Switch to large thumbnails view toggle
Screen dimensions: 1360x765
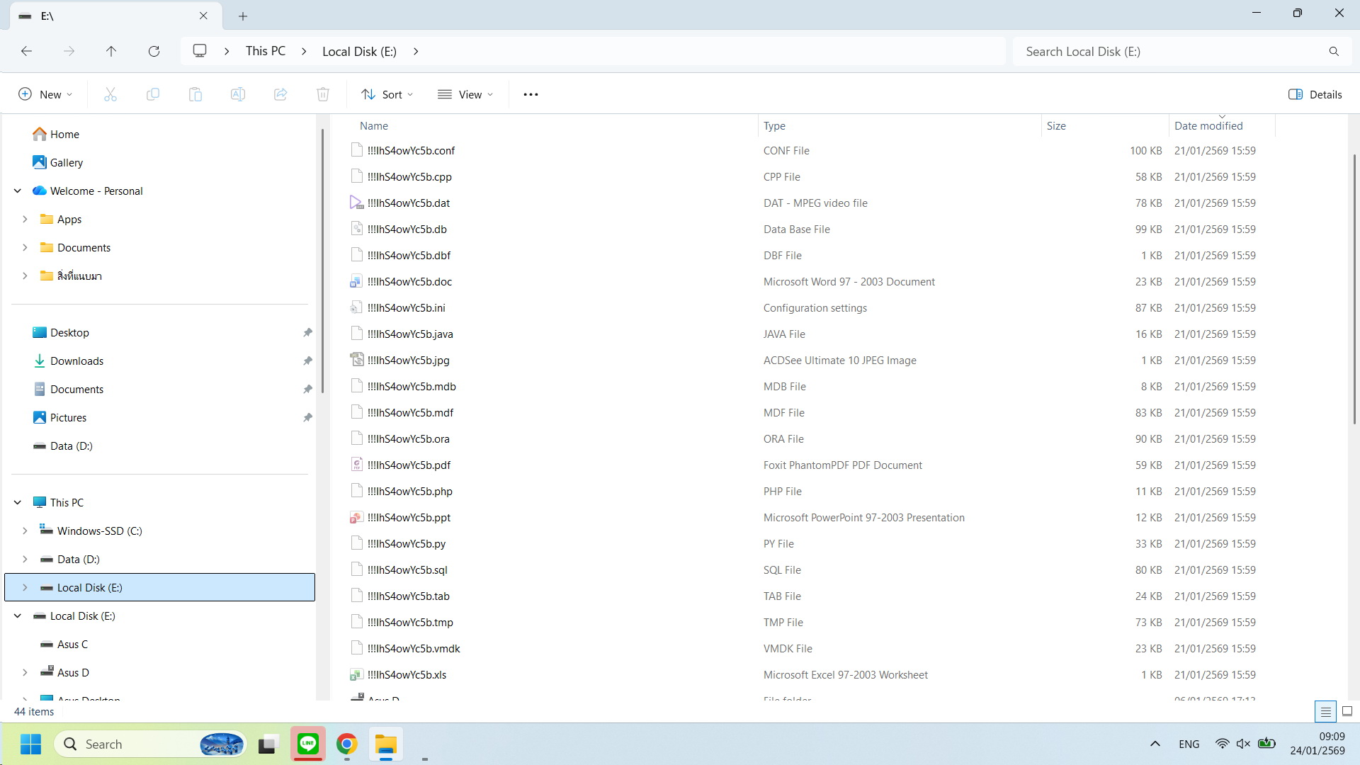click(x=1347, y=711)
